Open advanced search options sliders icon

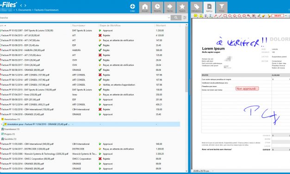click(x=185, y=18)
